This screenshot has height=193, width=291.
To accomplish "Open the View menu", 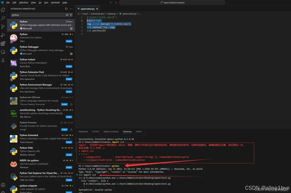I will [x=33, y=3].
